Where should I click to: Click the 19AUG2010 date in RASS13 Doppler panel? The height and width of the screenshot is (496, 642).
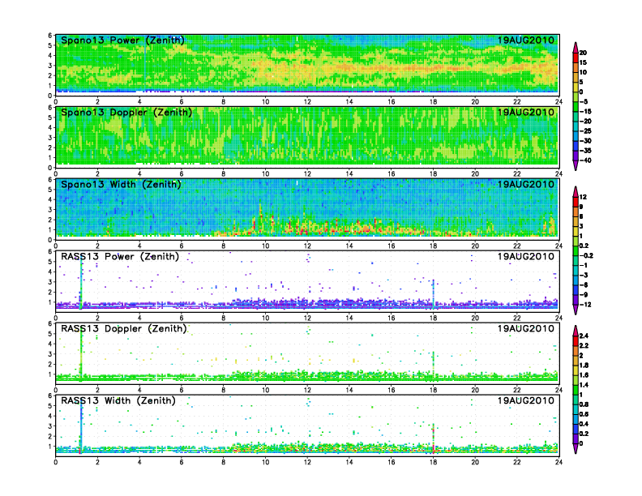(526, 328)
